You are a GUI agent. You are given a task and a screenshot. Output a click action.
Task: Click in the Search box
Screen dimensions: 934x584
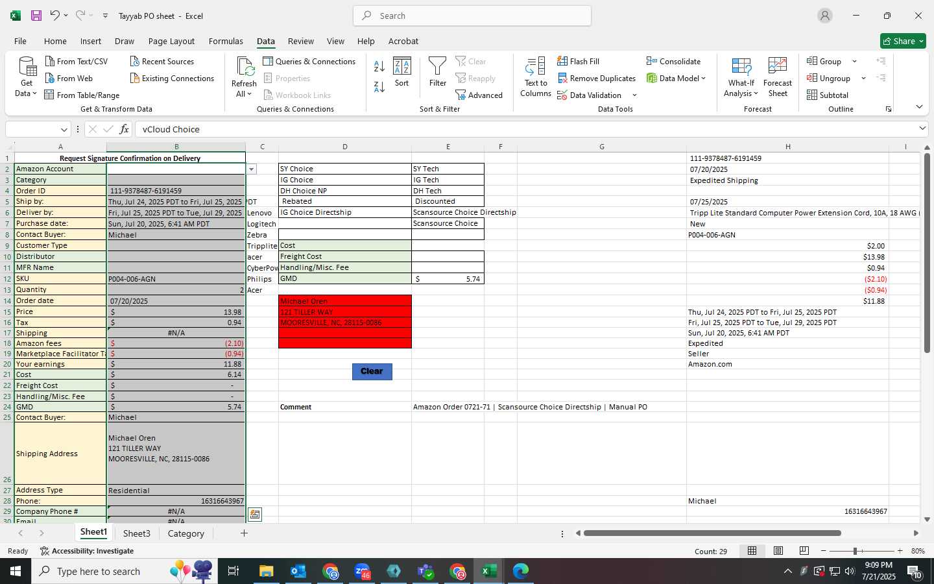[472, 16]
